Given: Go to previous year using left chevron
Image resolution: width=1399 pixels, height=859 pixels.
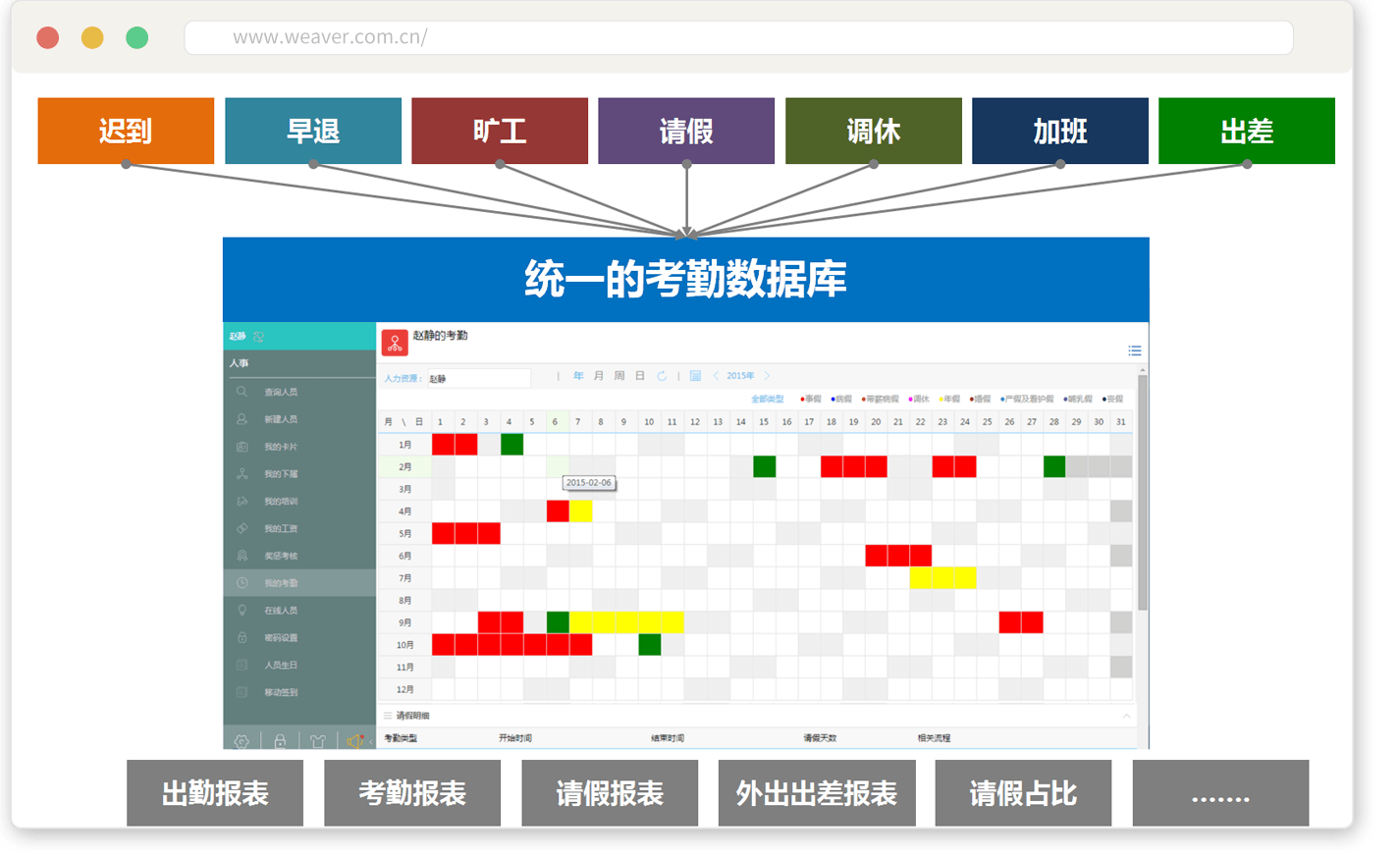Looking at the screenshot, I should point(716,376).
